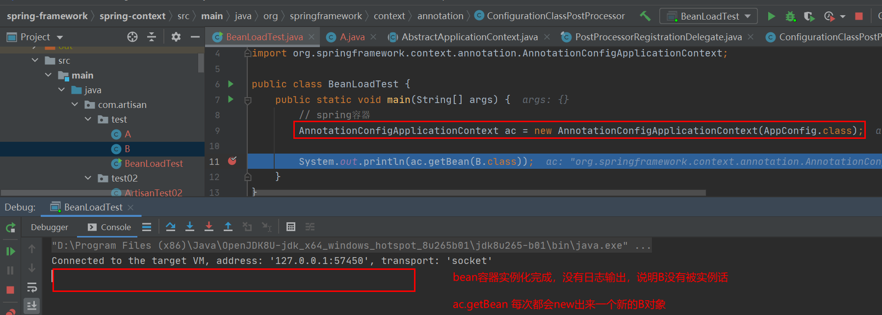Collapse all in the Project panel

tap(152, 37)
